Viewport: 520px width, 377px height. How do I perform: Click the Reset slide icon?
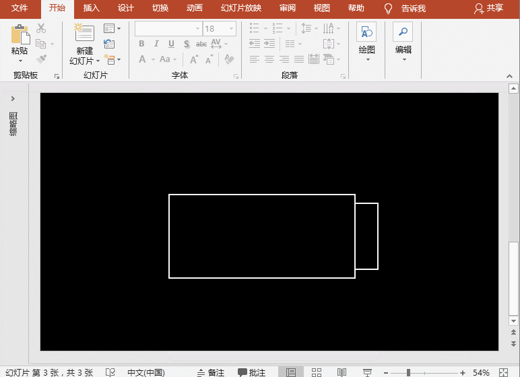pyautogui.click(x=109, y=44)
